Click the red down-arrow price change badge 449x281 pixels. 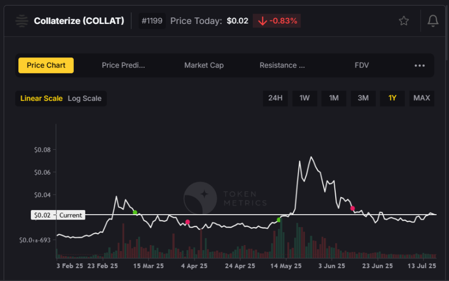click(x=277, y=21)
